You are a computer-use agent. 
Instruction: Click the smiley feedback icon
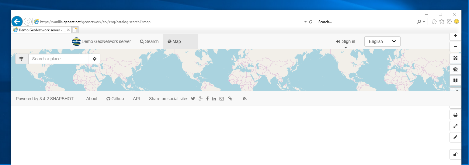tap(457, 22)
